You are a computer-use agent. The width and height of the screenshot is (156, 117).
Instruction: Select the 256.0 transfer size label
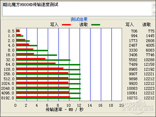(x=9, y=74)
